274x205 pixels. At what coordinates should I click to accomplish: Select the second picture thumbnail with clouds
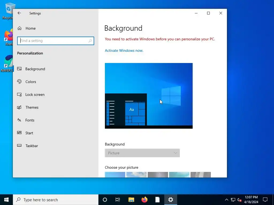(x=136, y=175)
